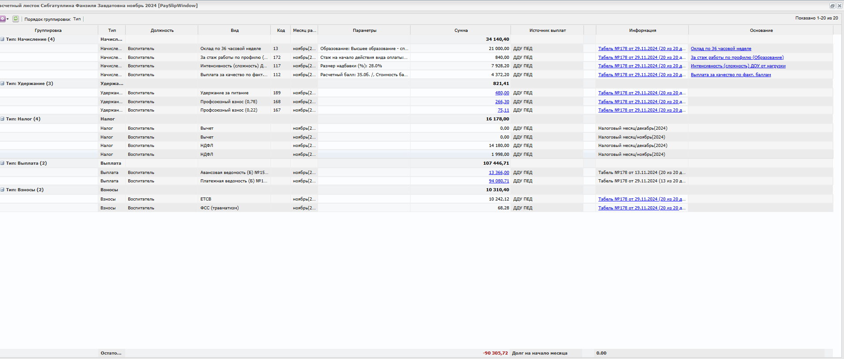Image resolution: width=844 pixels, height=359 pixels.
Task: Collapse the 'Тип: Налог (4)' group
Action: click(2, 119)
